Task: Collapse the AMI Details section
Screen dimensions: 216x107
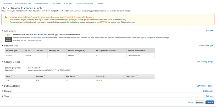Action: (2, 31)
